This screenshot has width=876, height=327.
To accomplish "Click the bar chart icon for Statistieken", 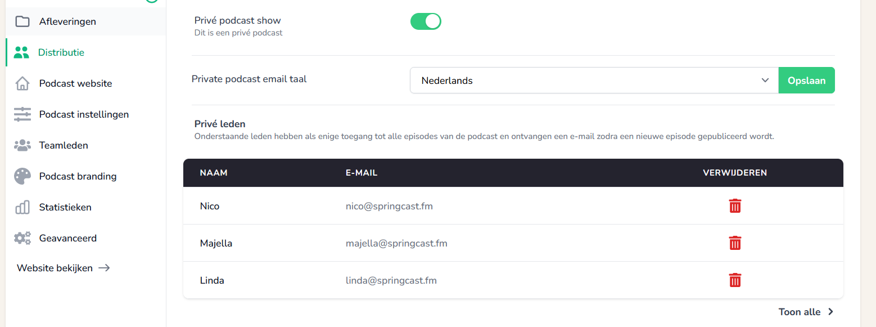I will coord(22,207).
